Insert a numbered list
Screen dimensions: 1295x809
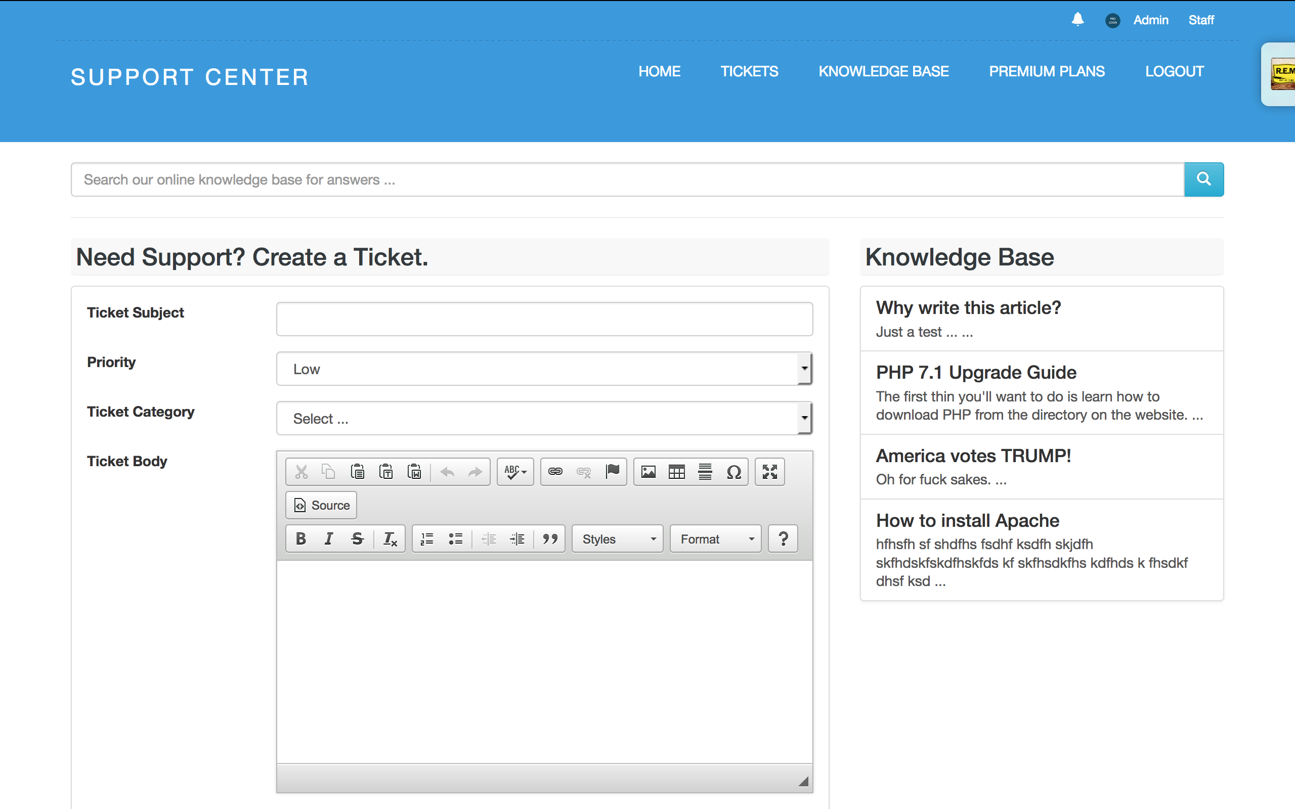426,539
